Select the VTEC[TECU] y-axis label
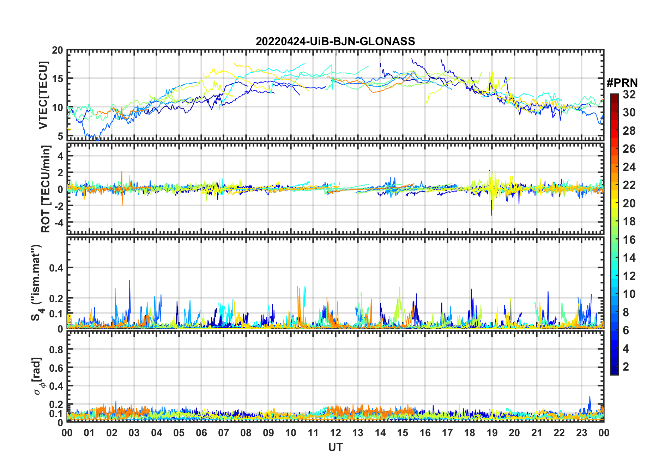Viewport: 671px width, 469px height. click(43, 95)
